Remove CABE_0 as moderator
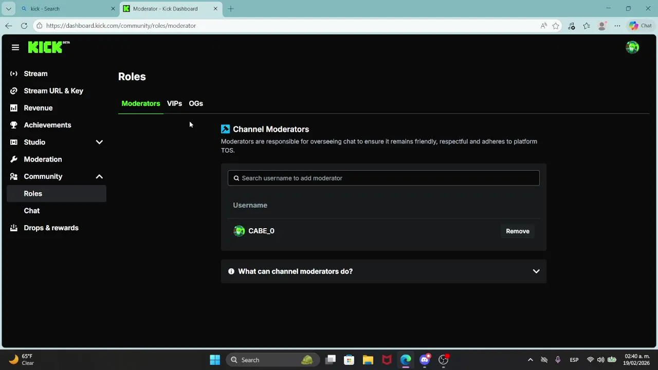658x370 pixels. pos(518,231)
